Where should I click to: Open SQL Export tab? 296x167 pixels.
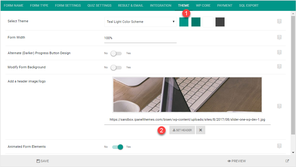(x=249, y=5)
